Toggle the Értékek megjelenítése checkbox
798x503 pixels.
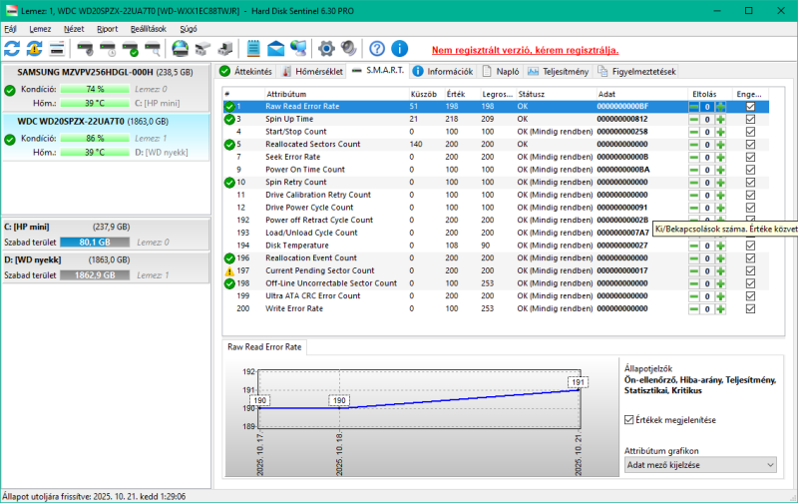[x=627, y=421]
